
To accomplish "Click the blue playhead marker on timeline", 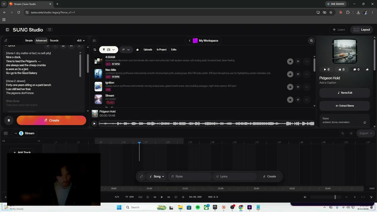I will 139,143.
